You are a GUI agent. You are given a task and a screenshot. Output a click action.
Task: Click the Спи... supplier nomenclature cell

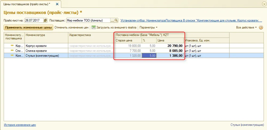pos(14,51)
